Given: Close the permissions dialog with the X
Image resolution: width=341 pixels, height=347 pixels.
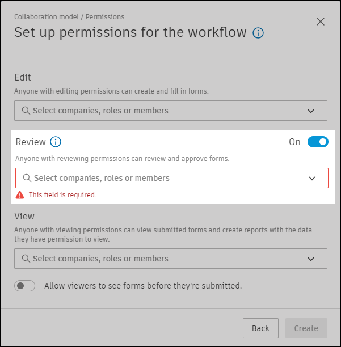Looking at the screenshot, I should coord(321,22).
